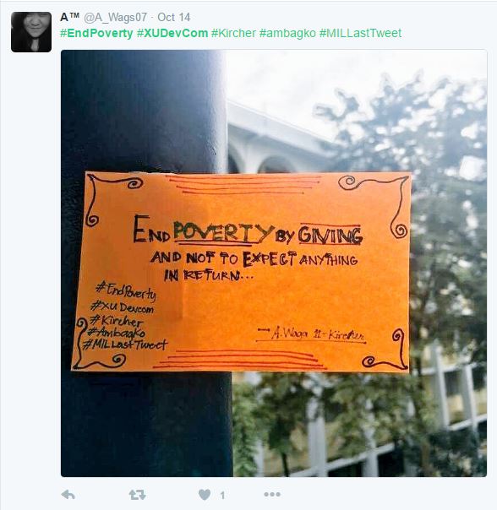View the like count number beside heart
The width and height of the screenshot is (497, 510).
(x=222, y=496)
